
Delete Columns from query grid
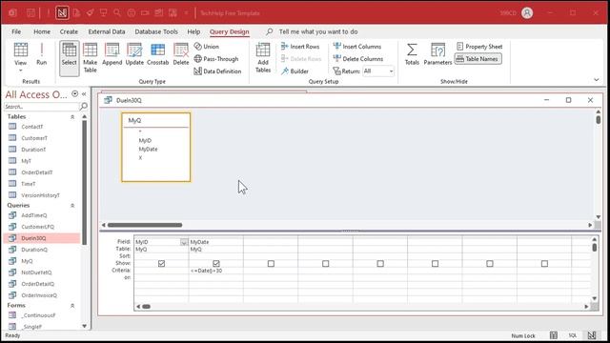point(358,59)
